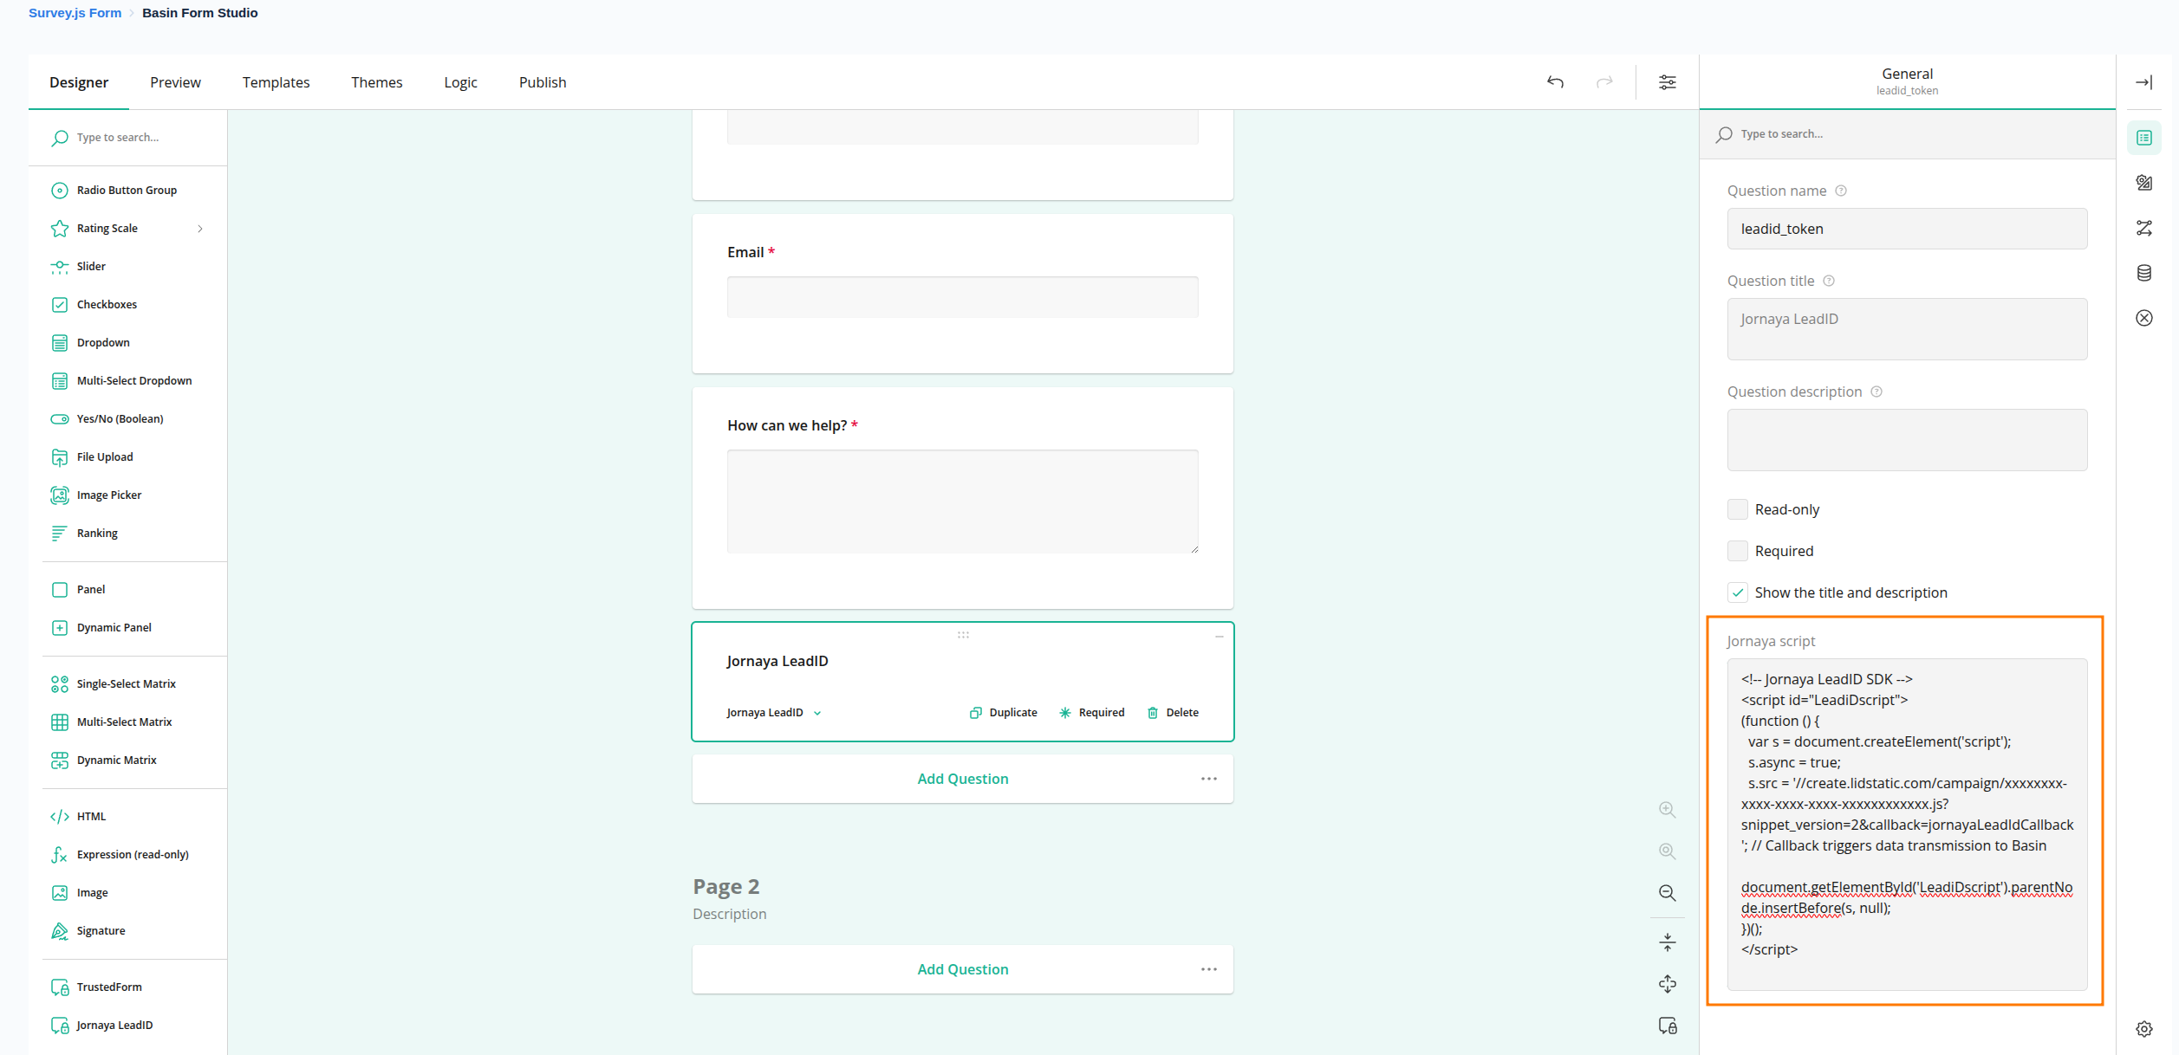Open the Publish tab
The width and height of the screenshot is (2179, 1055).
click(543, 82)
